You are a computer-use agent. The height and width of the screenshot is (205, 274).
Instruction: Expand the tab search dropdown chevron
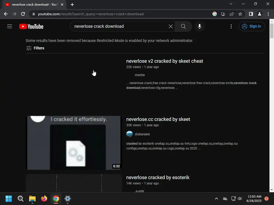click(x=231, y=4)
